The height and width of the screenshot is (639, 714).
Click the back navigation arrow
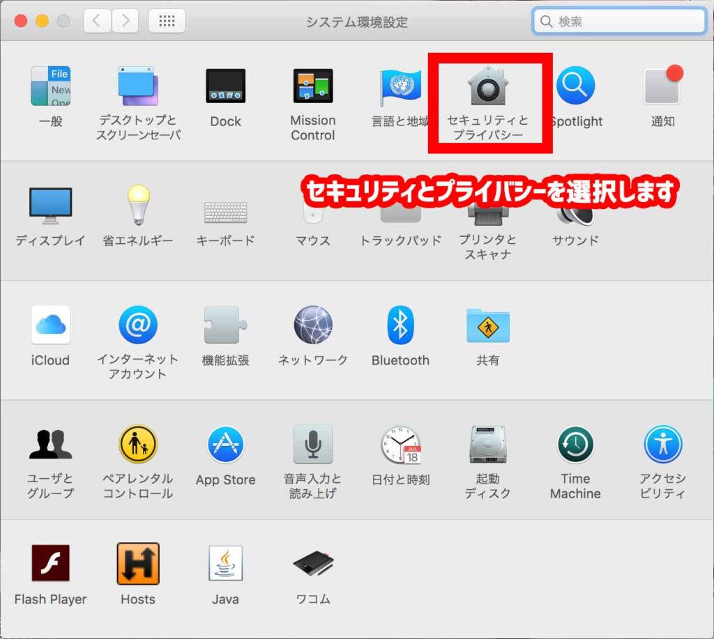(x=97, y=22)
